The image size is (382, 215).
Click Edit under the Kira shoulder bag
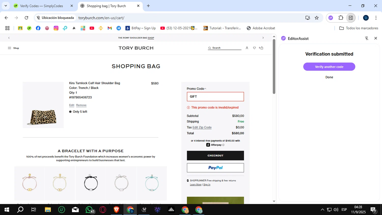click(72, 105)
